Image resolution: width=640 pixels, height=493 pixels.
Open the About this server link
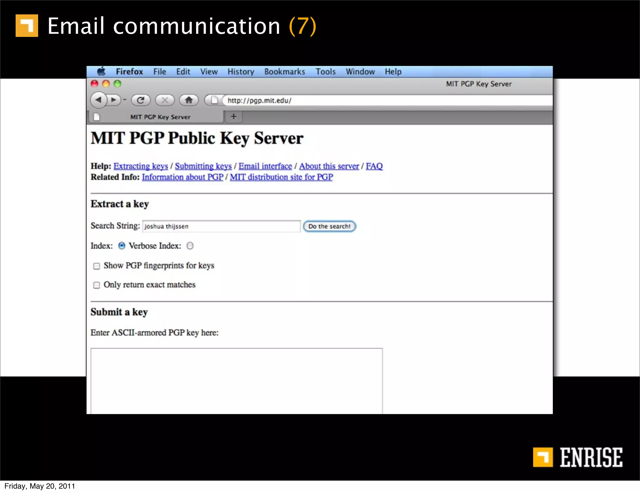tap(329, 166)
